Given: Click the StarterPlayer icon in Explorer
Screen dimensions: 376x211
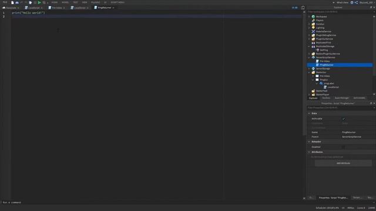Looking at the screenshot, I should coord(313,94).
